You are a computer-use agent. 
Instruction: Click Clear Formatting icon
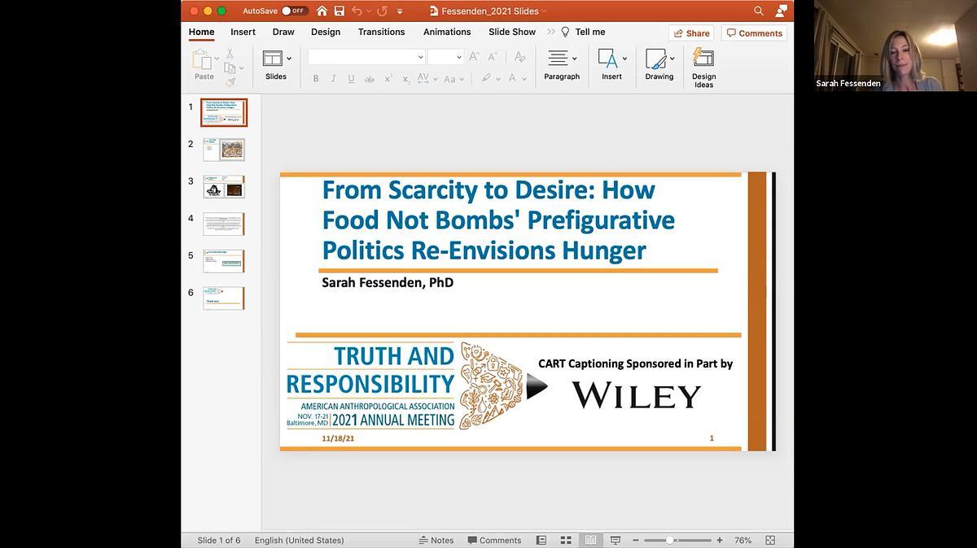coord(519,57)
